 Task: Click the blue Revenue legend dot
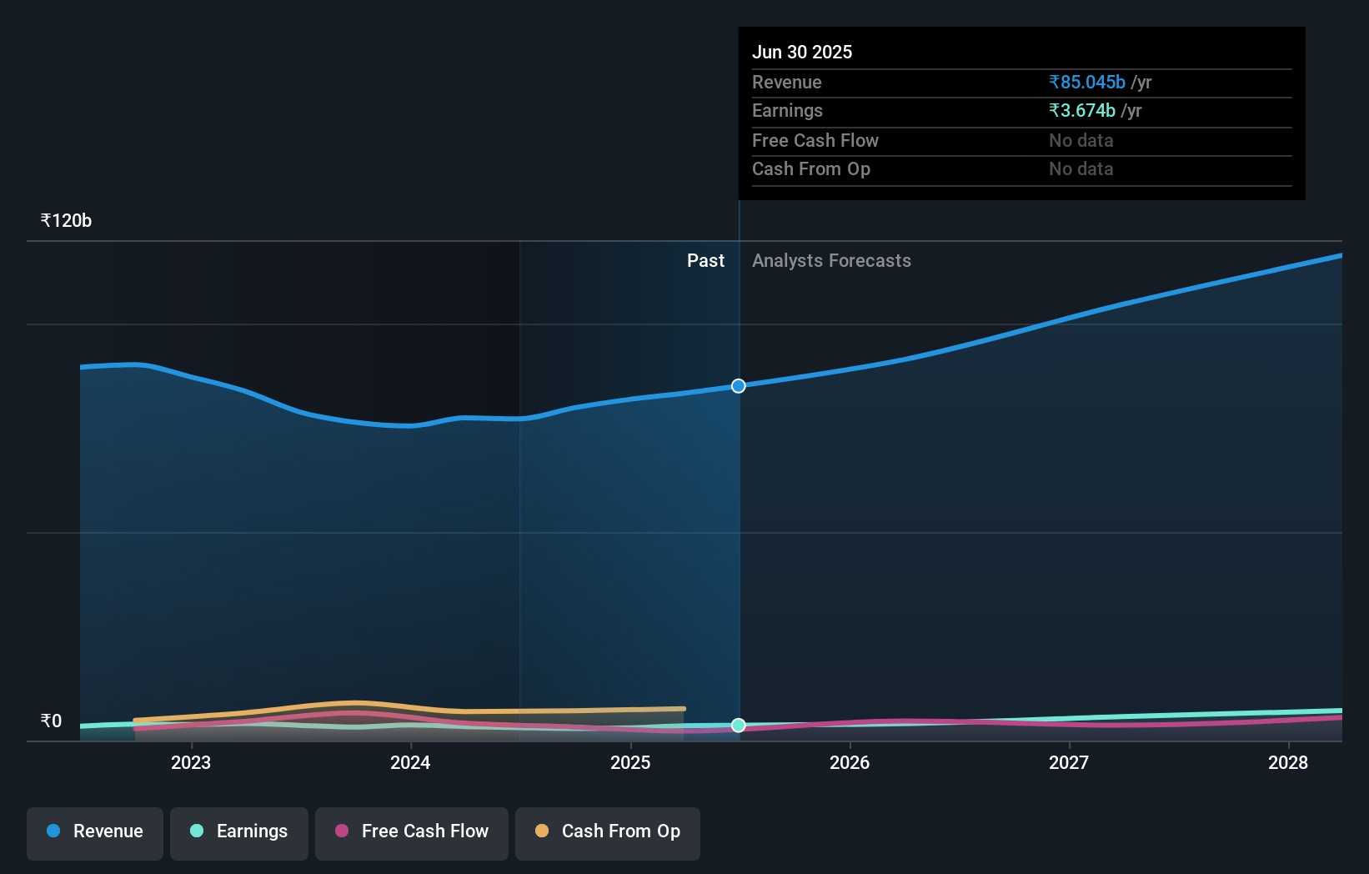(53, 831)
